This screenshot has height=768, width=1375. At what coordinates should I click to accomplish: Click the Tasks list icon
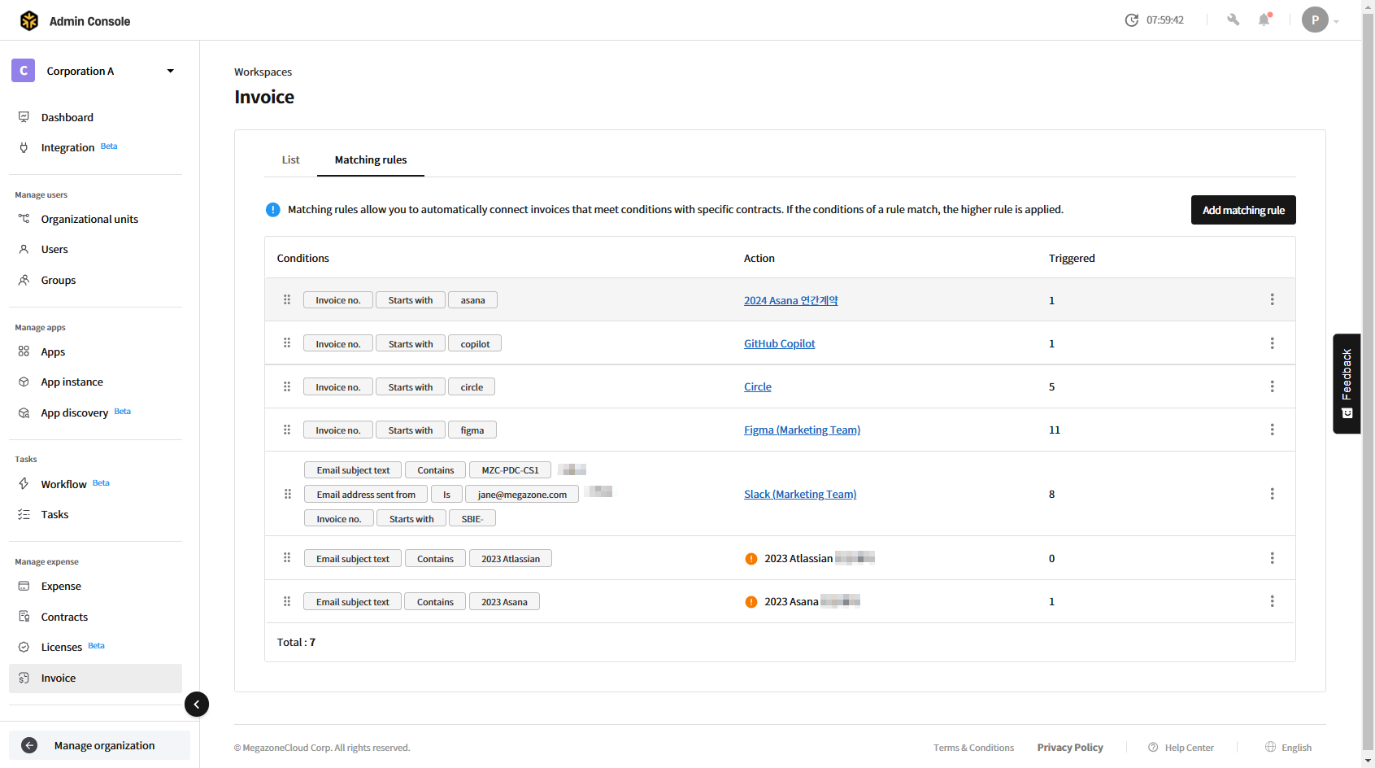pyautogui.click(x=24, y=514)
